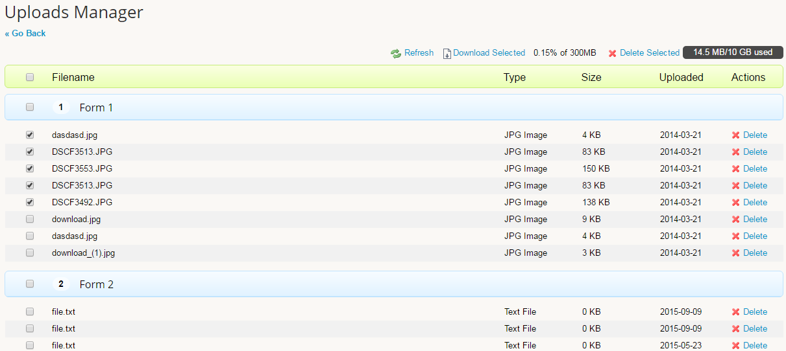Check the unchecked dasdasd.jpg checkbox
Screen dimensions: 786x351
[30, 236]
